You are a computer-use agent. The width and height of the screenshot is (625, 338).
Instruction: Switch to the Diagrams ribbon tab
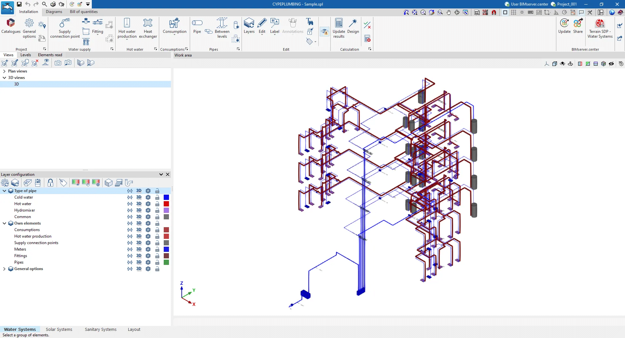[54, 12]
